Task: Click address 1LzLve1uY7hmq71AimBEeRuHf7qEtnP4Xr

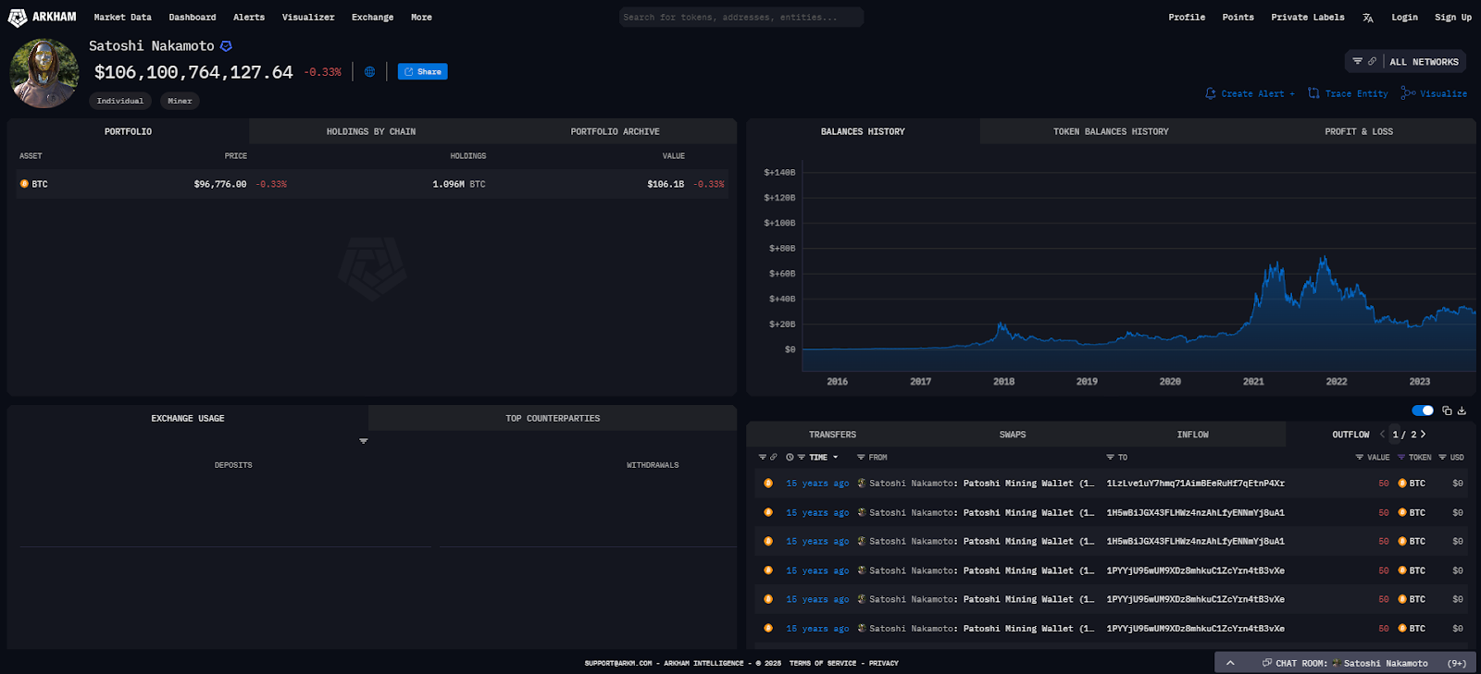Action: point(1195,484)
